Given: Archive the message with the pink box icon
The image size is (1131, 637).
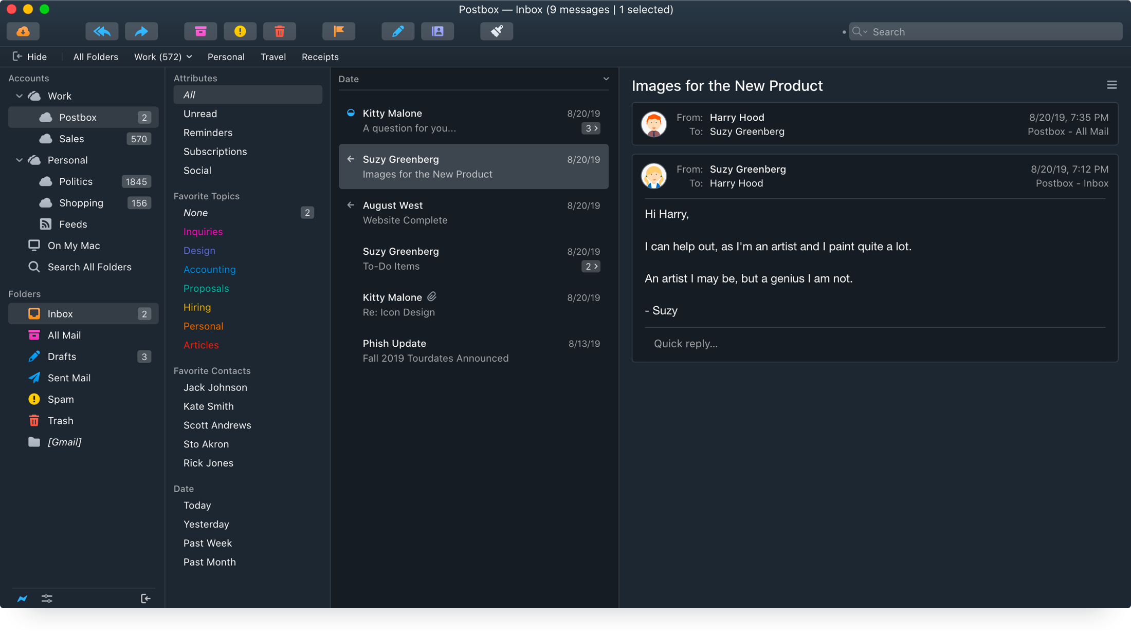Looking at the screenshot, I should 200,31.
